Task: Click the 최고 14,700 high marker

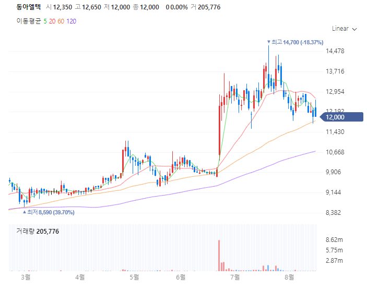Action: [295, 42]
